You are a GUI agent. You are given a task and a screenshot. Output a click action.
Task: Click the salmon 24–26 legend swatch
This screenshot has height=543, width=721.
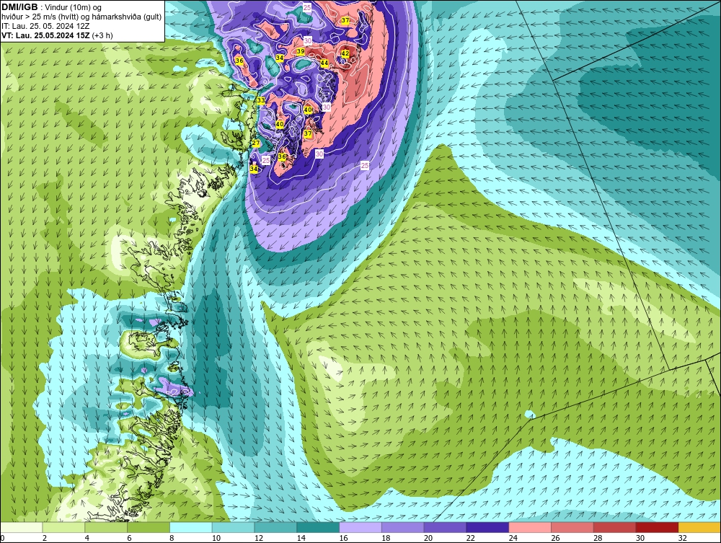coord(530,527)
